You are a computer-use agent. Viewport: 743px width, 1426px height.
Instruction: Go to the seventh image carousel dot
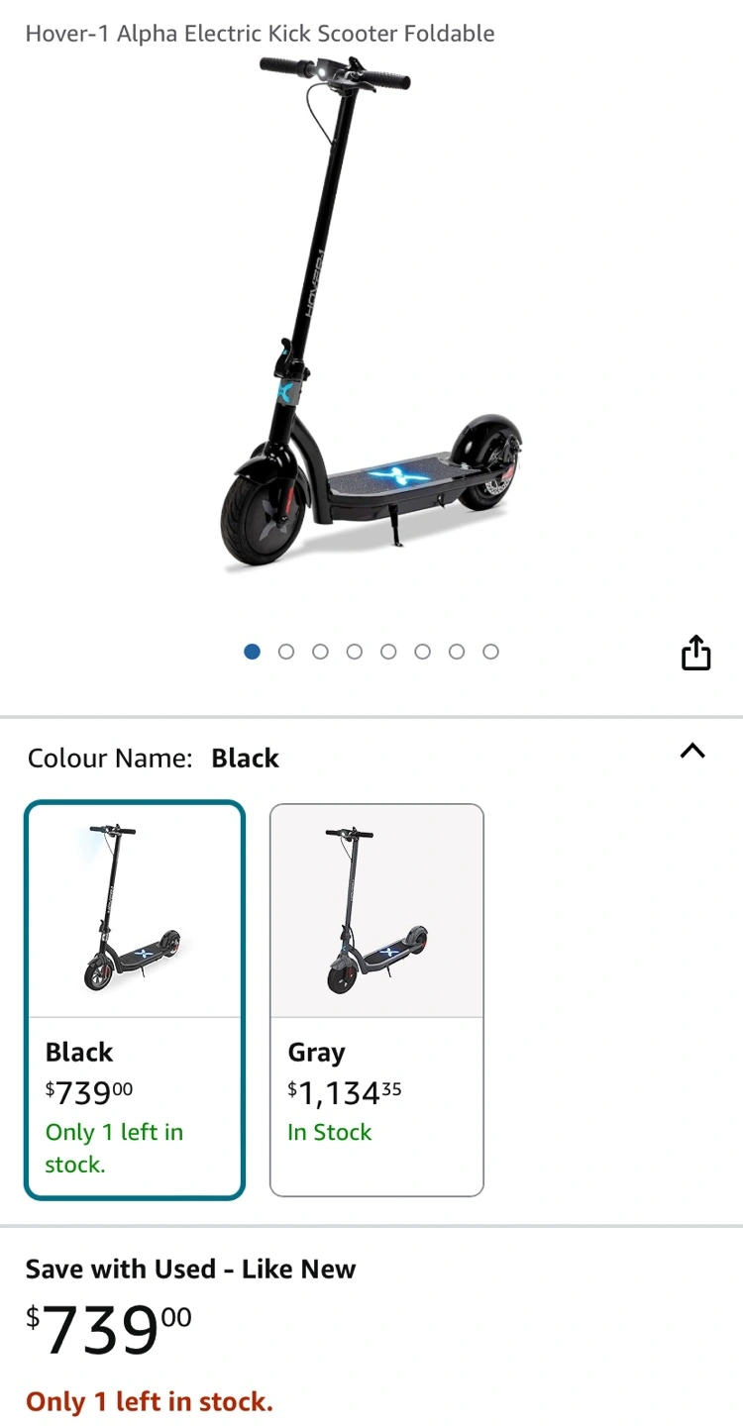(457, 652)
